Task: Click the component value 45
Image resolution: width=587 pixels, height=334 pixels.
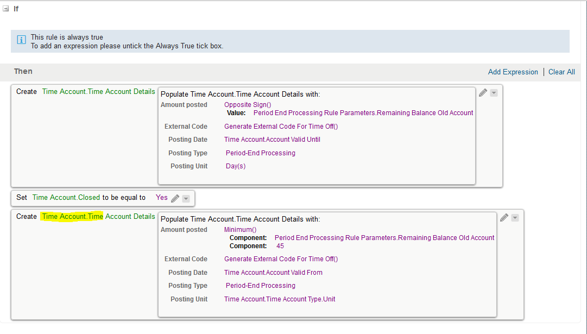Action: coord(280,246)
